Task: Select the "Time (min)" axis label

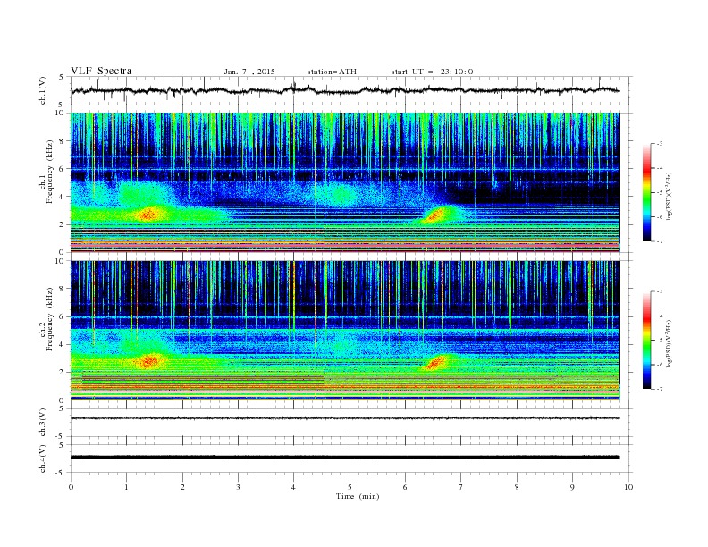Action: [358, 496]
